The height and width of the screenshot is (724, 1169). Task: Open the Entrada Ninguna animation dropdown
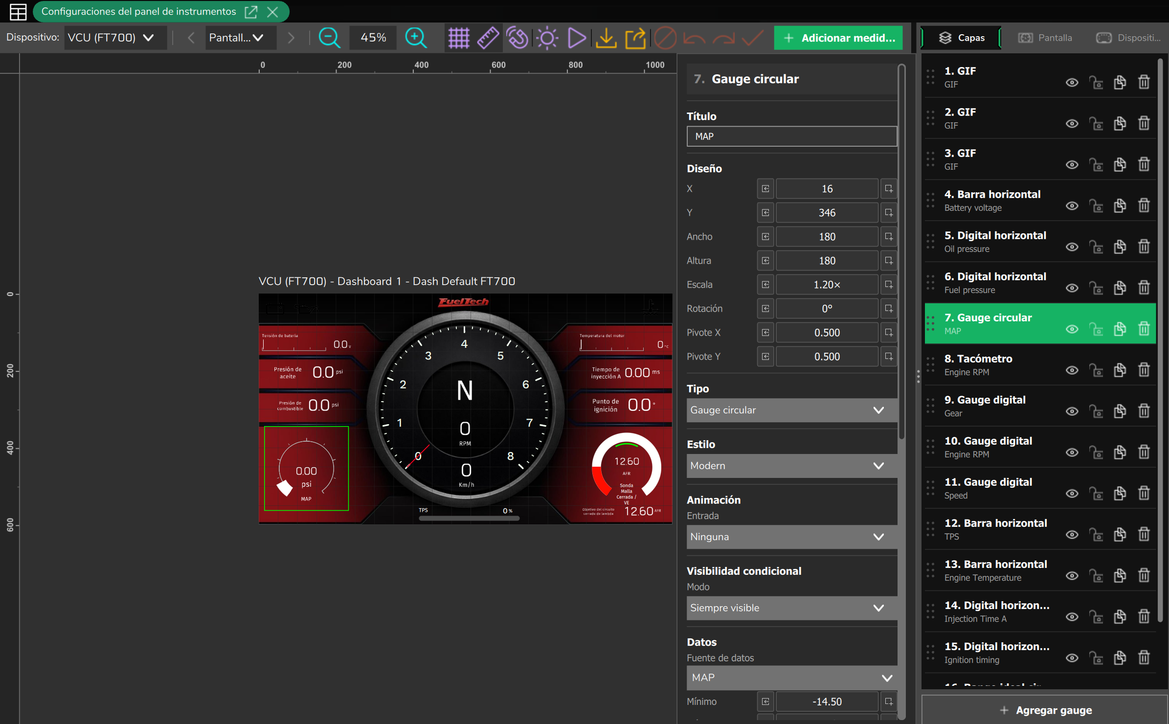791,537
